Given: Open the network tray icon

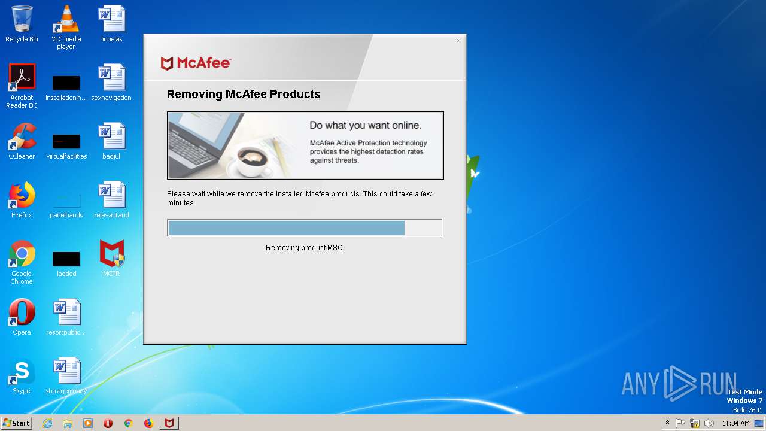Looking at the screenshot, I should [695, 423].
